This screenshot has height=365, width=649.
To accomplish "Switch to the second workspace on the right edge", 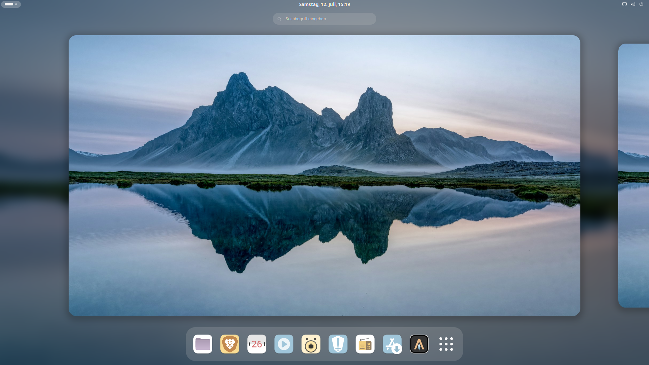I will pos(634,175).
